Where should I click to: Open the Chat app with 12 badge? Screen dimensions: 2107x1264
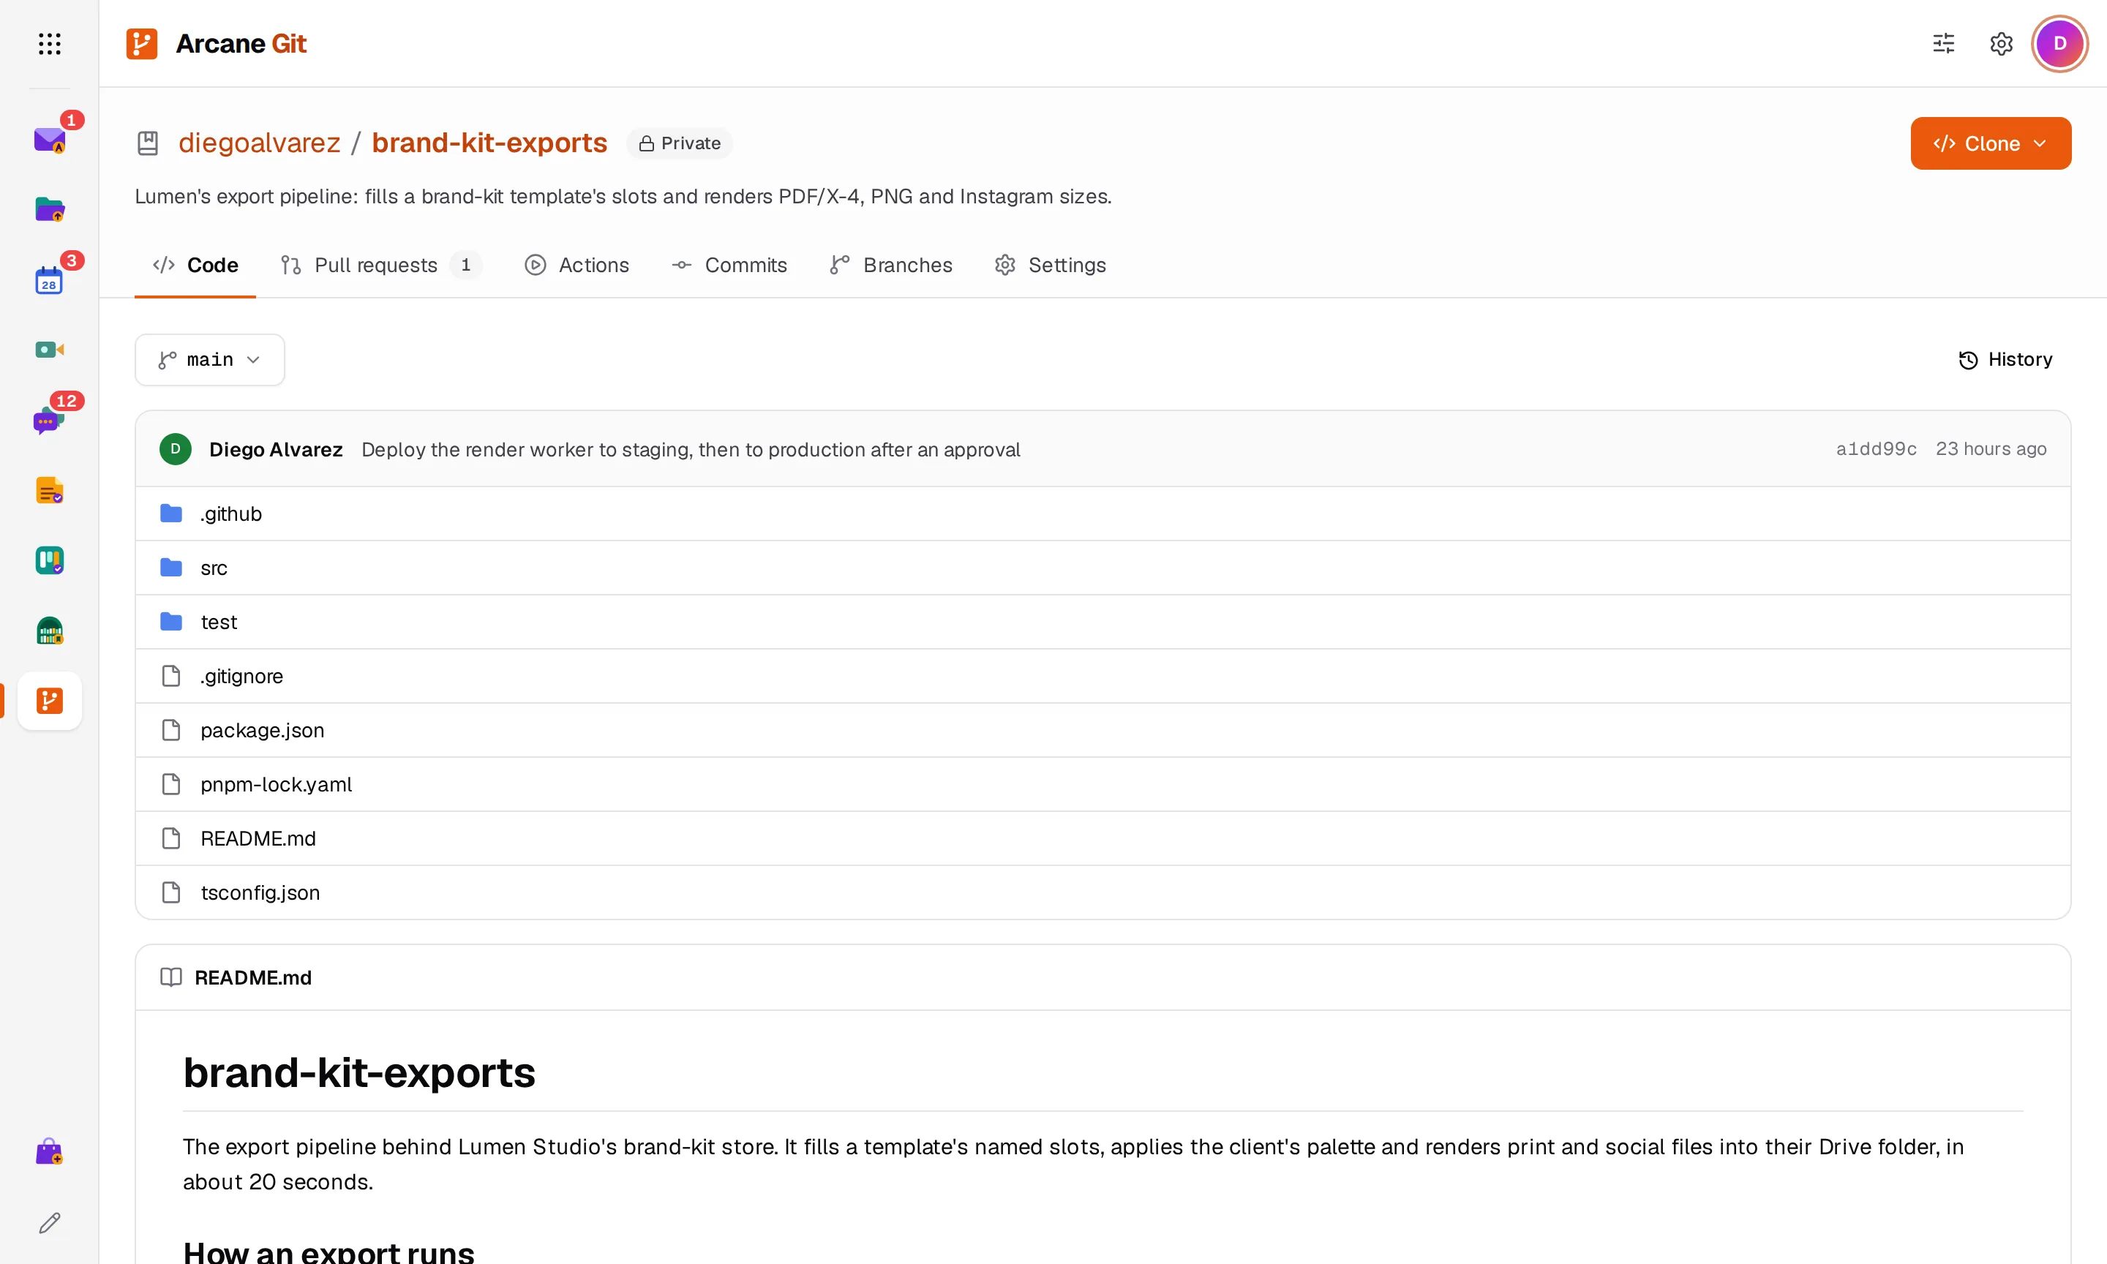pos(50,420)
